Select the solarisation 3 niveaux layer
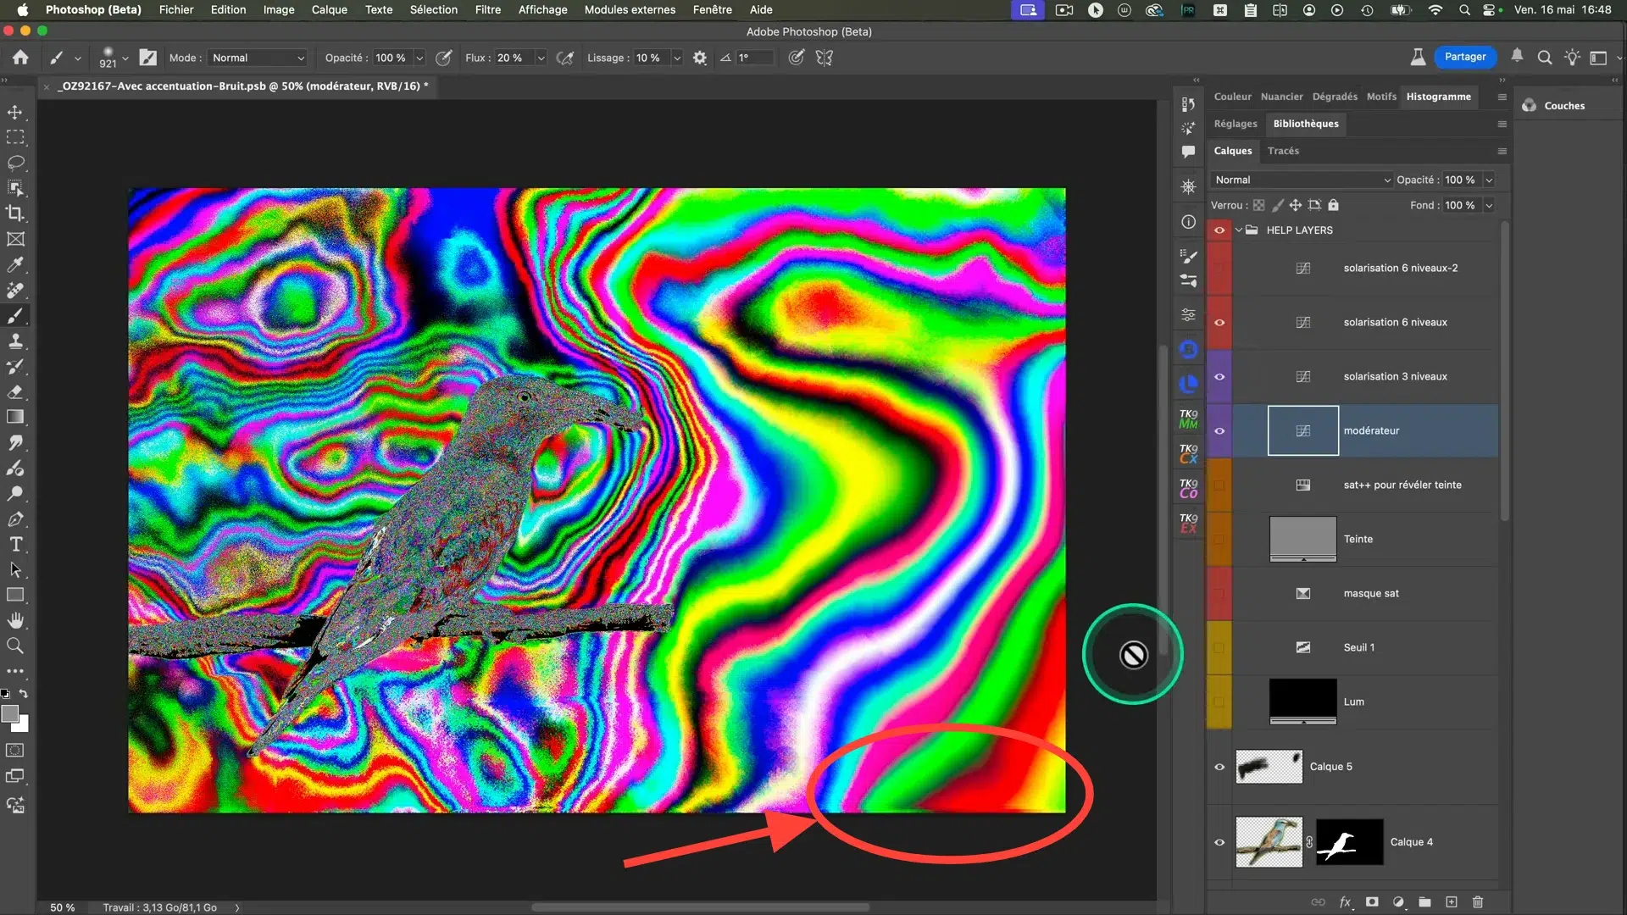The width and height of the screenshot is (1627, 915). pyautogui.click(x=1365, y=376)
